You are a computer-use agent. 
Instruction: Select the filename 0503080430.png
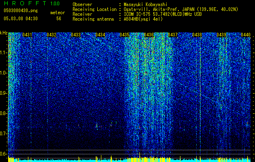tap(21, 11)
